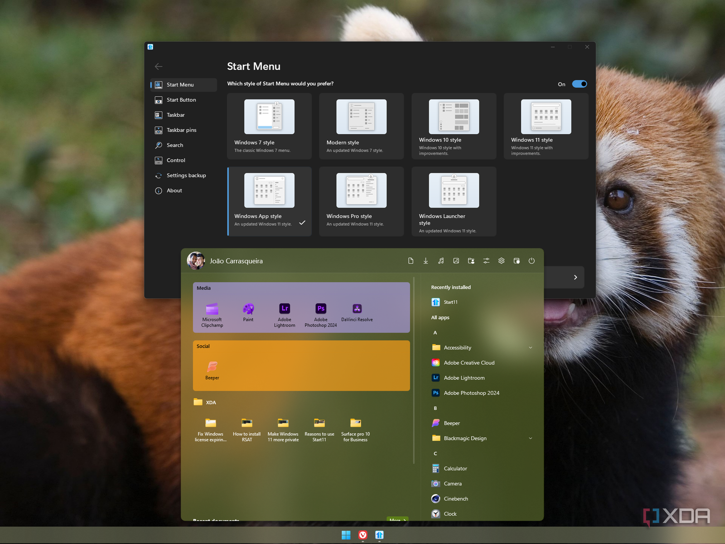
Task: Click the right chevron in the Start11 settings window
Action: [x=575, y=277]
